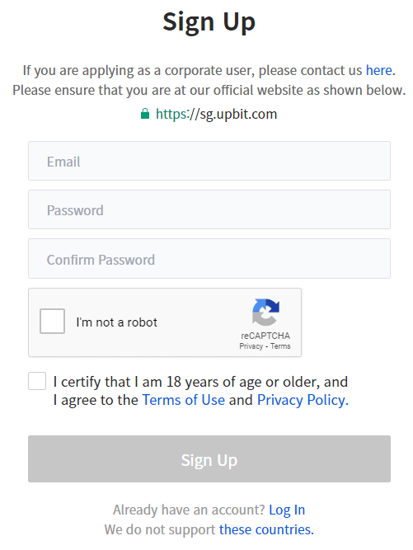Image resolution: width=413 pixels, height=550 pixels.
Task: Focus the Email input field
Action: pos(209,161)
